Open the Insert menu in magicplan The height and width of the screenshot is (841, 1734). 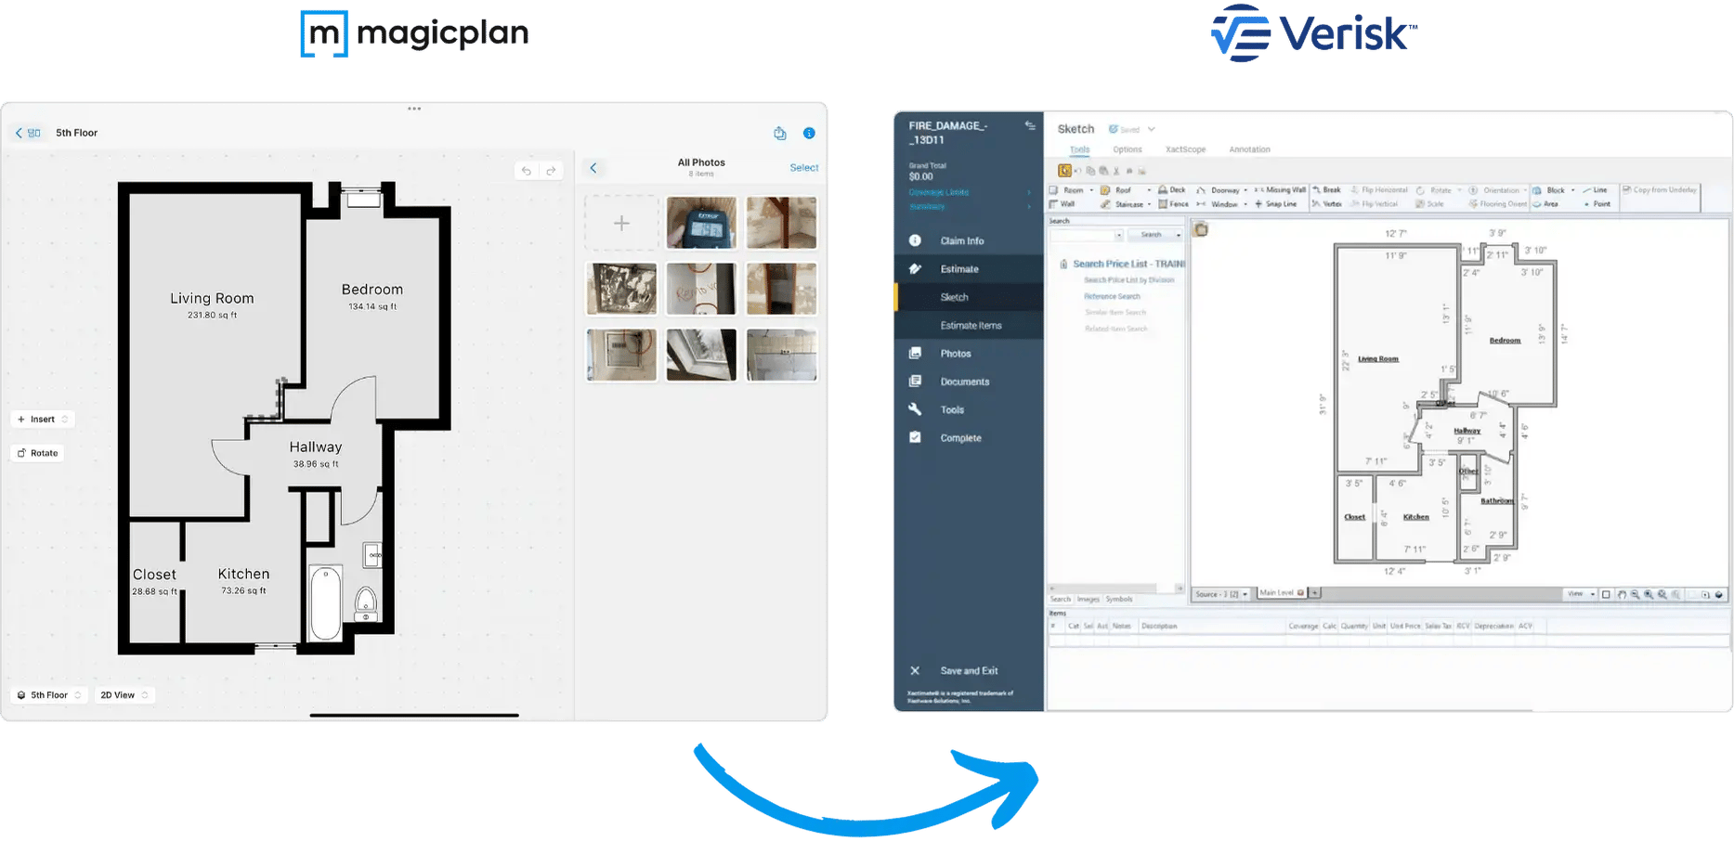tap(43, 420)
